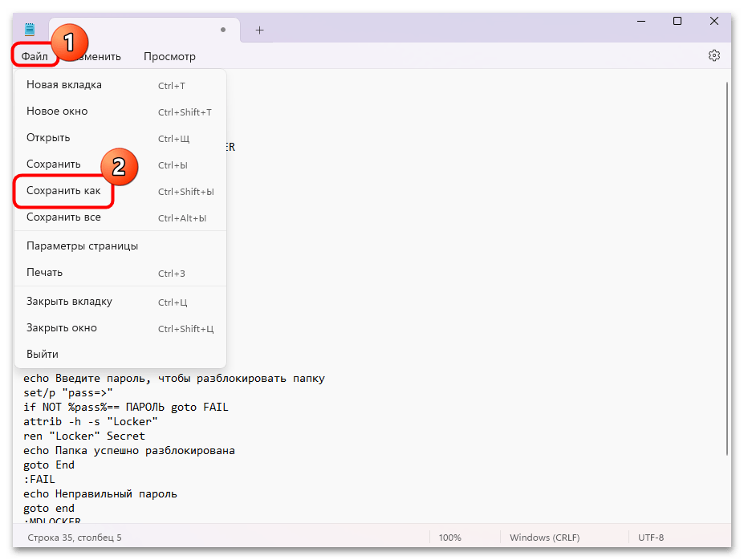The width and height of the screenshot is (744, 560).
Task: Add a new tab with plus icon
Action: (x=259, y=30)
